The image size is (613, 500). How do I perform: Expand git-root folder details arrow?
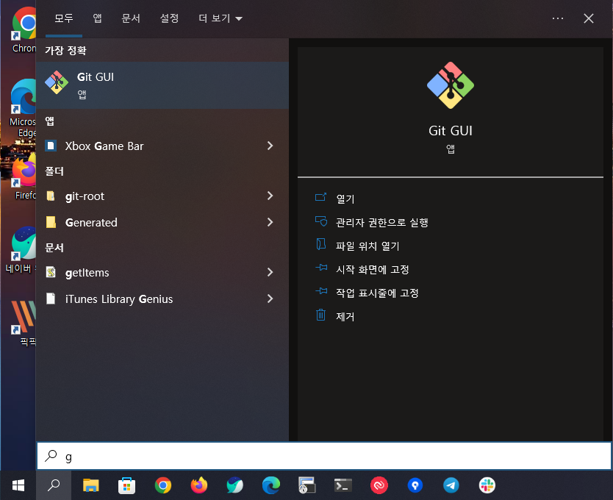[270, 196]
